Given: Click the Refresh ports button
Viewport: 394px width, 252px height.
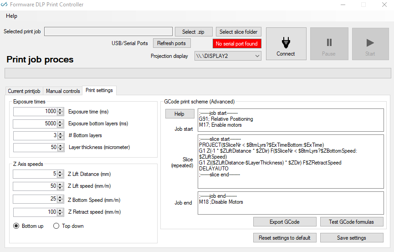Looking at the screenshot, I should pyautogui.click(x=171, y=43).
